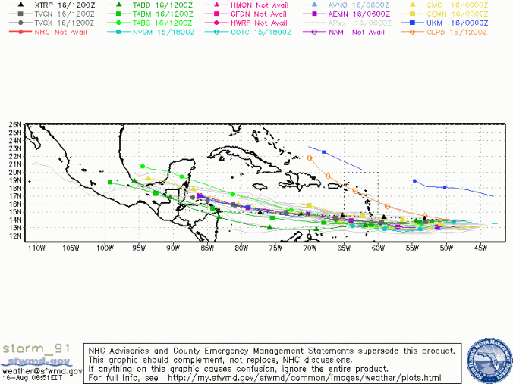Click the TABD green triangle legend marker
Image resolution: width=513 pixels, height=384 pixels.
coord(118,5)
